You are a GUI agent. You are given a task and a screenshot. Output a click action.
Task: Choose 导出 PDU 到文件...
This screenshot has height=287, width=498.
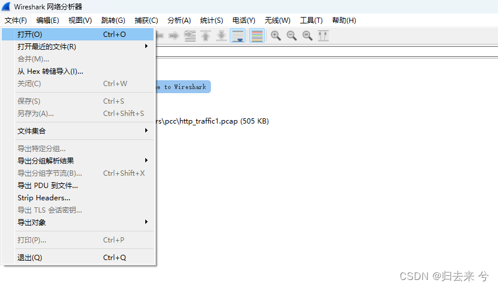[x=78, y=186]
